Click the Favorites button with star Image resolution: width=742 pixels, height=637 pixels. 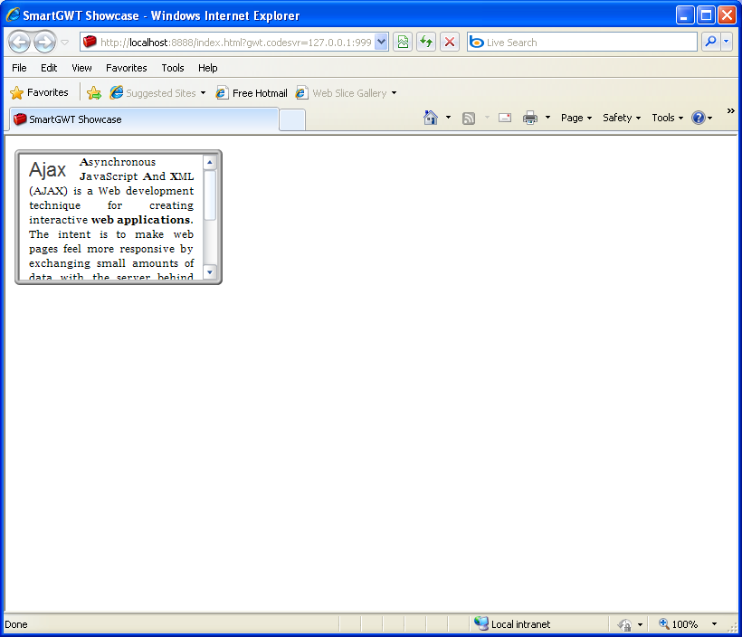(40, 92)
